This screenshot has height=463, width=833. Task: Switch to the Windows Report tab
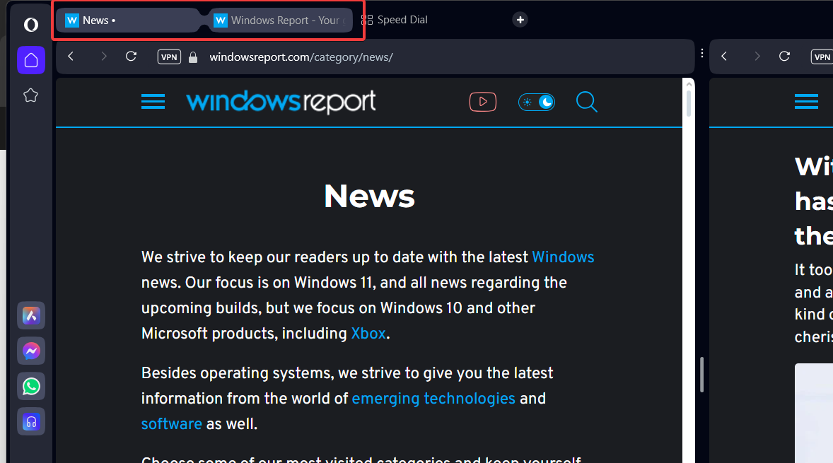(x=280, y=20)
